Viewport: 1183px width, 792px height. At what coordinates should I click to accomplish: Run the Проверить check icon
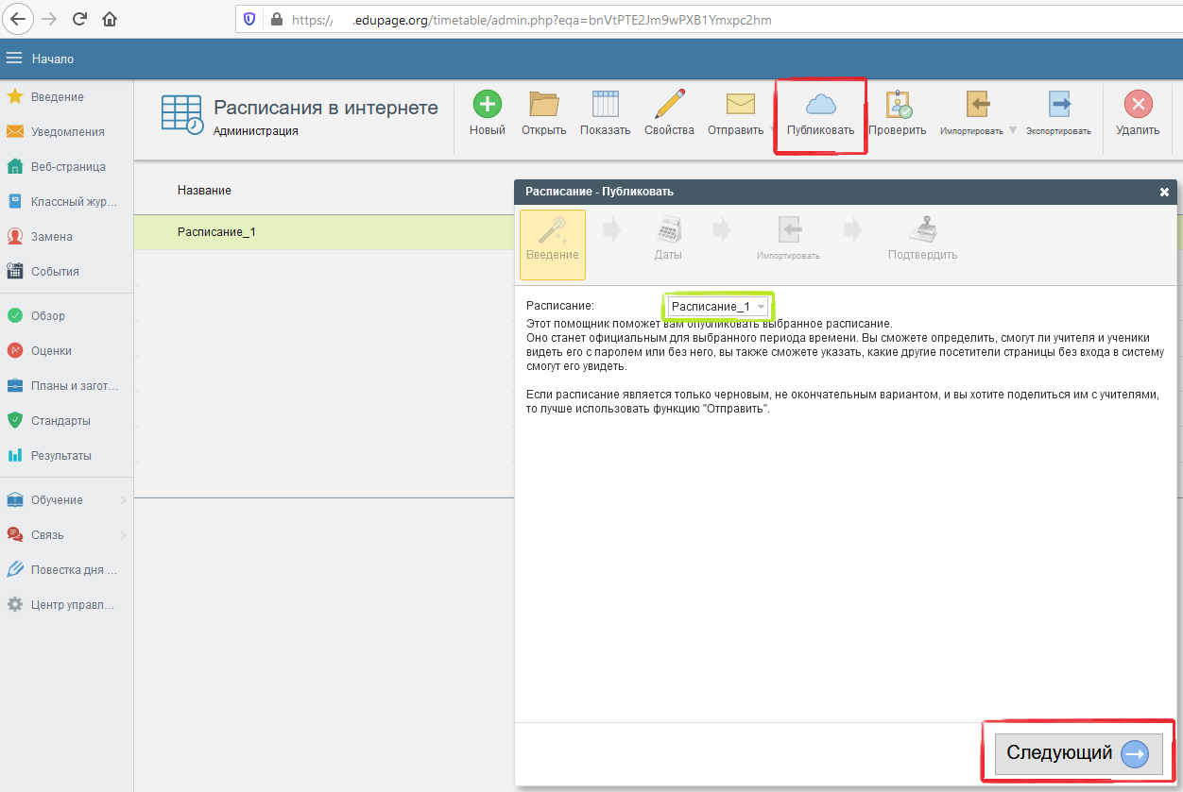897,105
